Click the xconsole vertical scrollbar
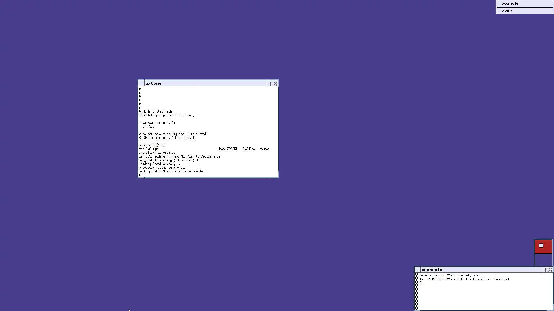554x311 pixels. (x=417, y=291)
